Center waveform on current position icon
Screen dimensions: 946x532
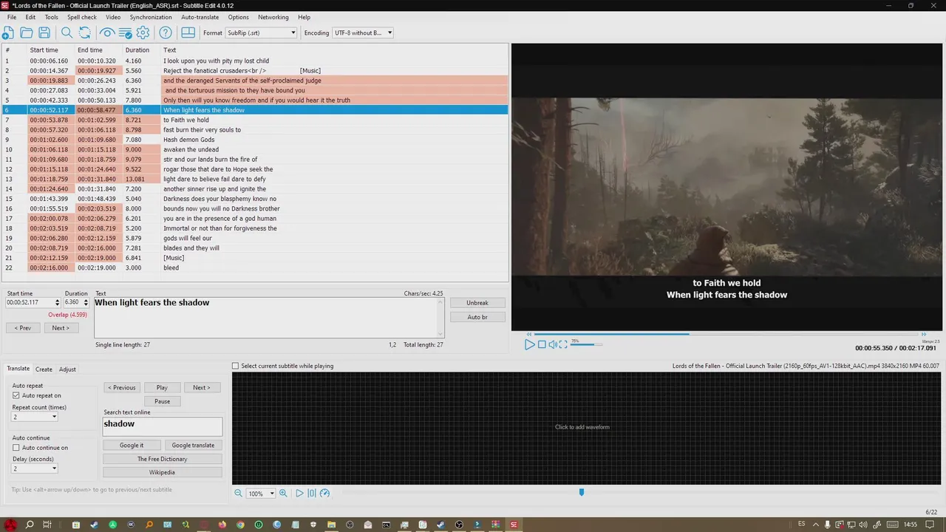click(x=312, y=494)
